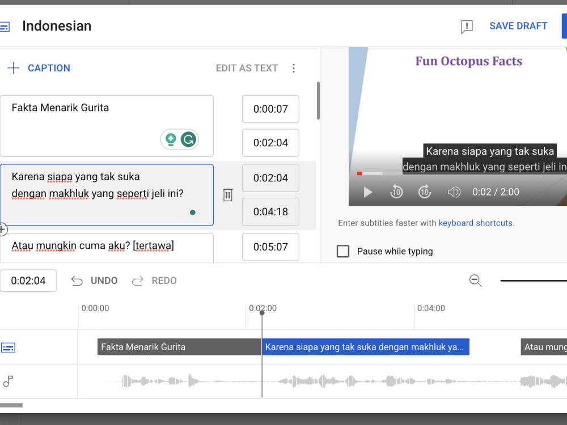This screenshot has width=567, height=425.
Task: Click the horizontal timeline scrollbar
Action: pyautogui.click(x=11, y=405)
